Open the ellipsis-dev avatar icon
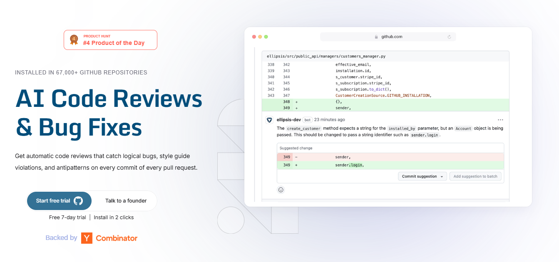This screenshot has width=559, height=262. [x=269, y=120]
